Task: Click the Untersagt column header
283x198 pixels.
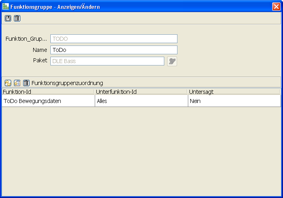Action: click(233, 92)
